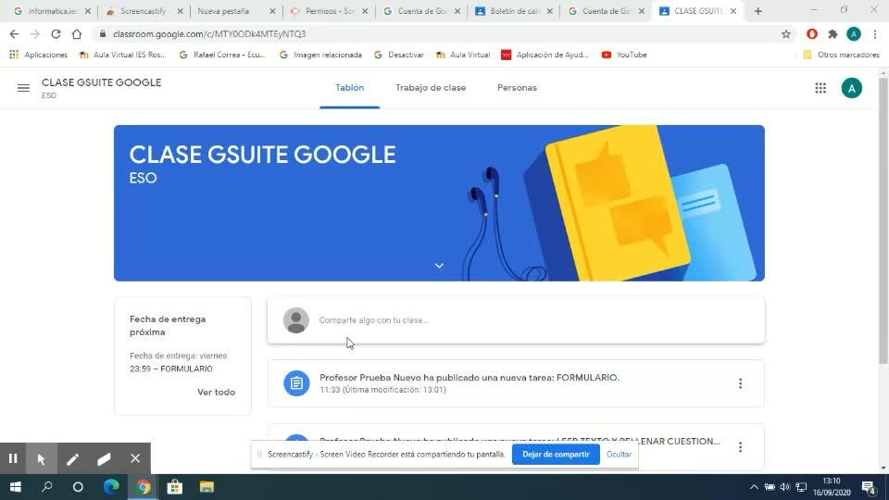Open the Classroom main hamburger menu
The image size is (889, 500).
pos(23,88)
